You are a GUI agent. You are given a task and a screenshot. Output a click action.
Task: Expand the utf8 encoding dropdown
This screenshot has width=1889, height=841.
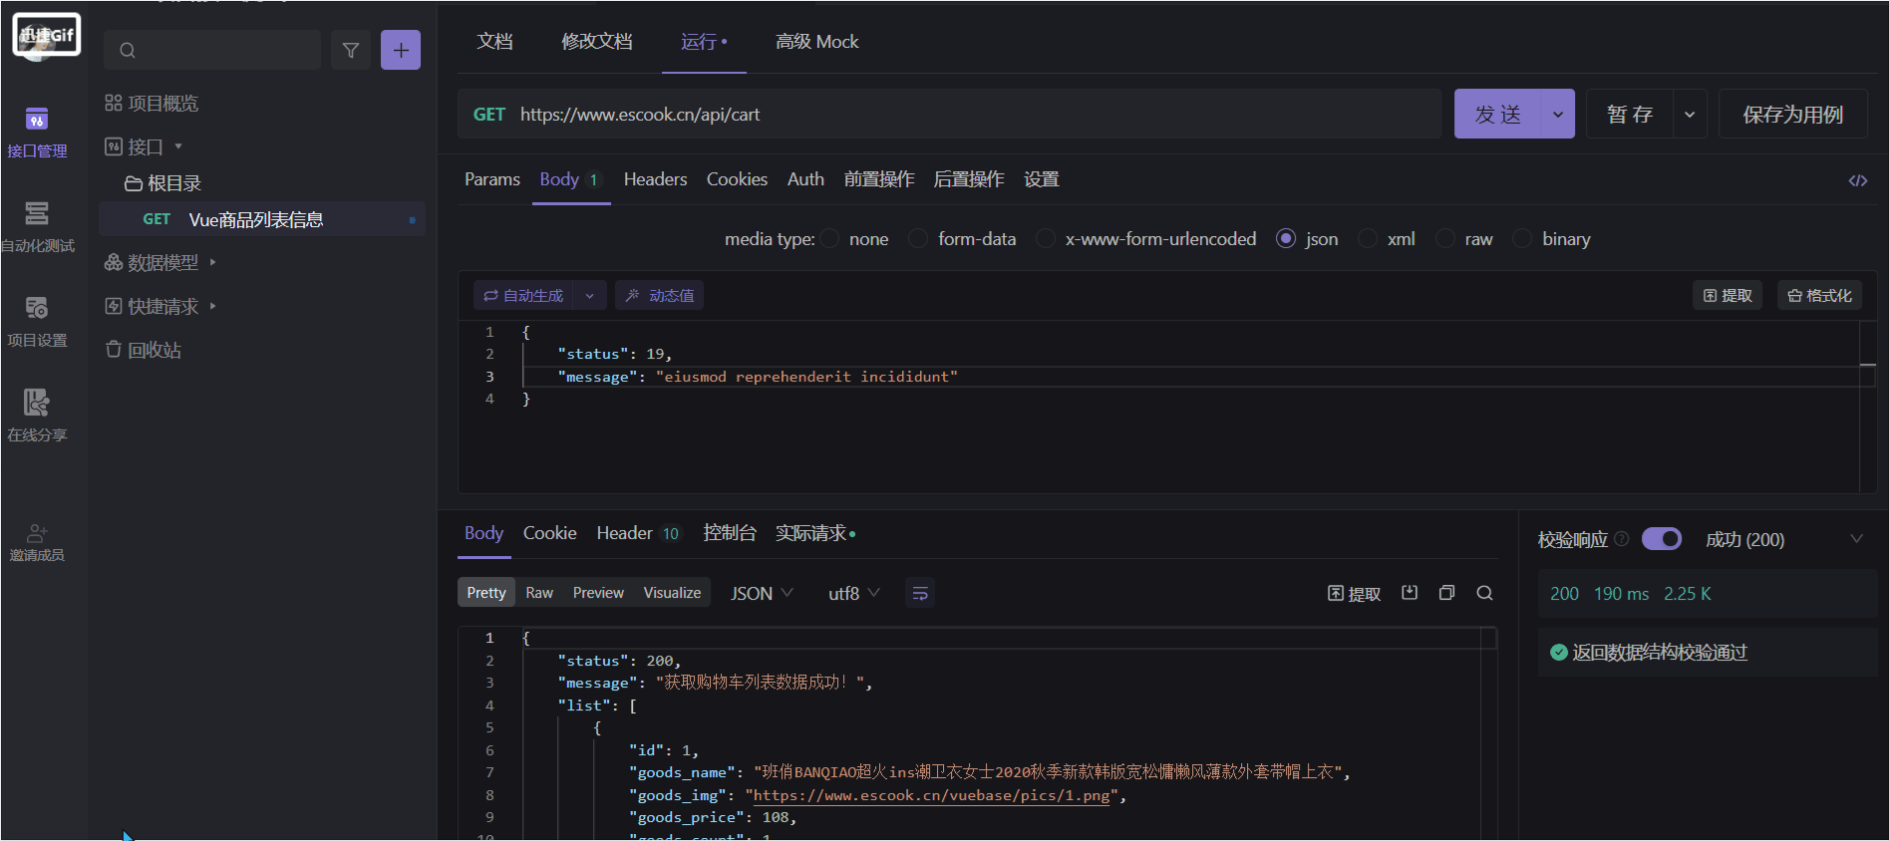click(854, 594)
